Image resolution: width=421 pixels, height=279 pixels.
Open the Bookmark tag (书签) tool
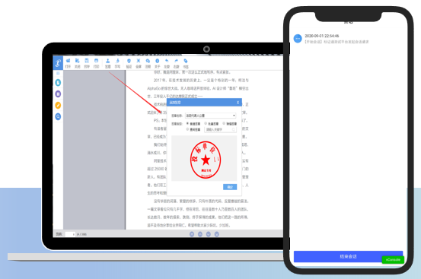click(186, 63)
